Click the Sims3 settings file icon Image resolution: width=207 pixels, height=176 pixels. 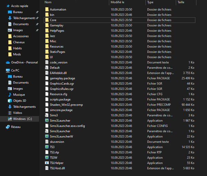click(x=47, y=115)
